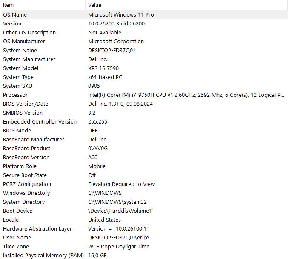
Task: Select the System Name row label
Action: 20,51
